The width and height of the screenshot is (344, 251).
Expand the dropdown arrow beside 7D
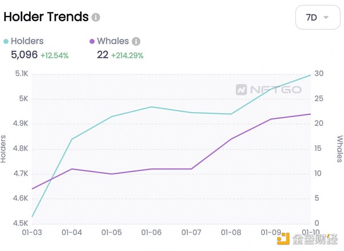point(326,17)
